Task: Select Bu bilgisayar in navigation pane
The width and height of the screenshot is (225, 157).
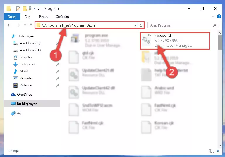Action: point(32,104)
